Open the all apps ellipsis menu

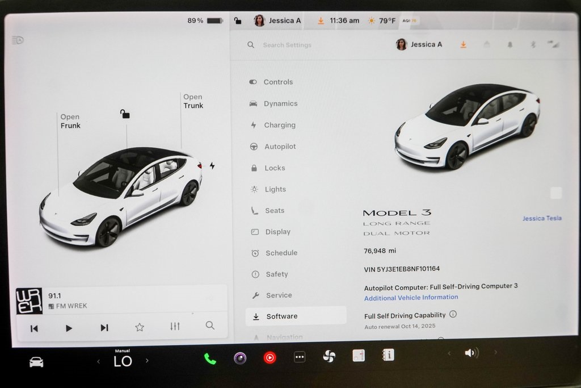300,357
